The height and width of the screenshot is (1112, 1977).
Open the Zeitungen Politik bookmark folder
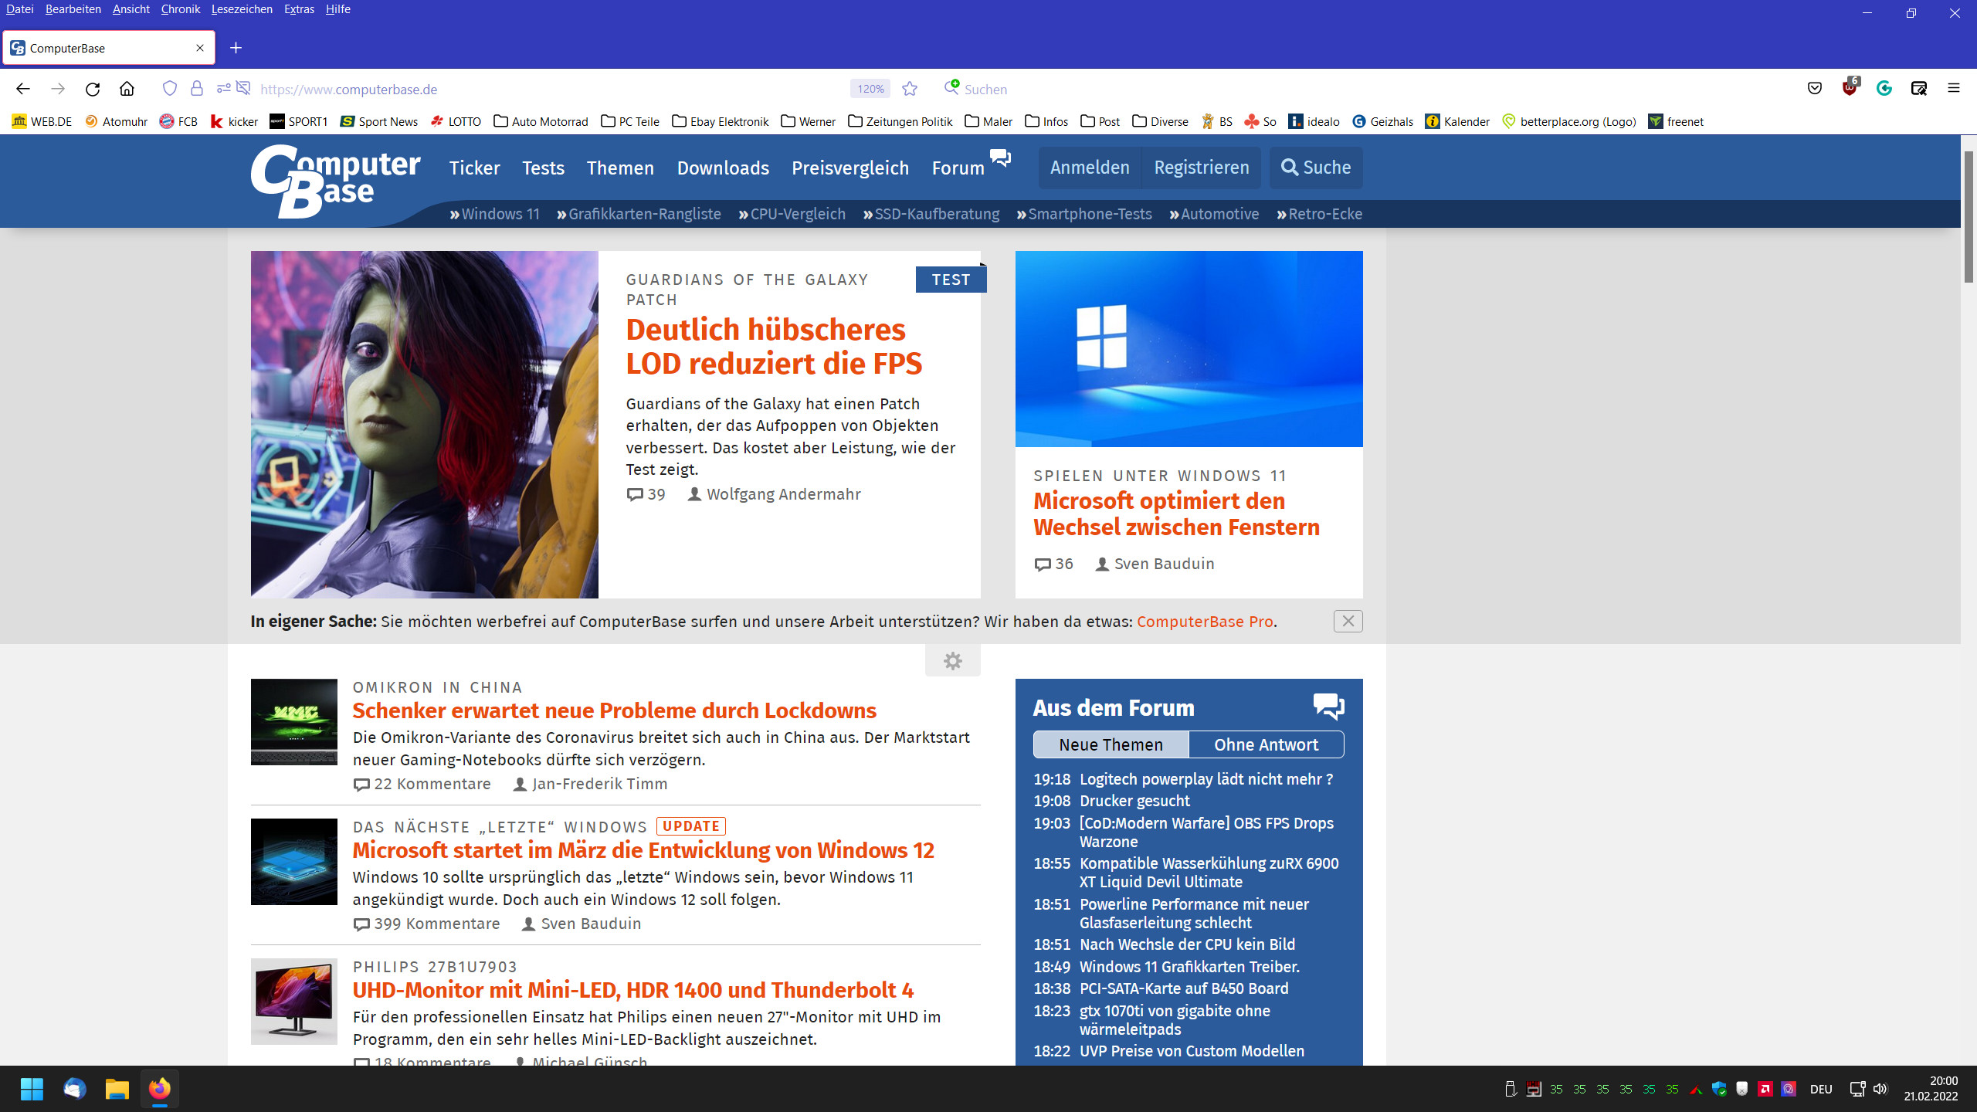click(900, 121)
